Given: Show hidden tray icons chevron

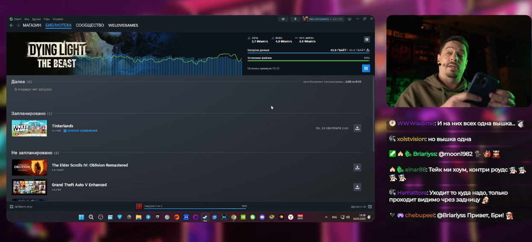Looking at the screenshot, I should coord(326,217).
